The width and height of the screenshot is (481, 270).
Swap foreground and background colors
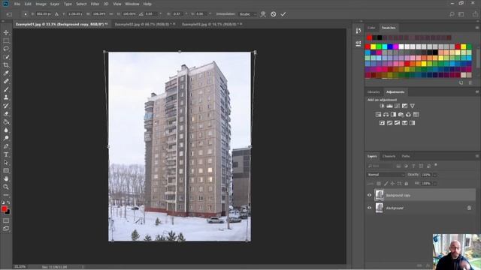click(8, 202)
